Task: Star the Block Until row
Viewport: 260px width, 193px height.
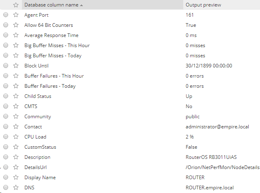Action: coord(16,66)
